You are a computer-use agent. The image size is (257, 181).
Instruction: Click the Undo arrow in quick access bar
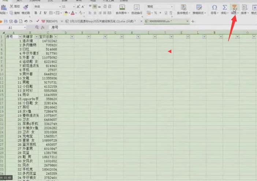(x=25, y=21)
